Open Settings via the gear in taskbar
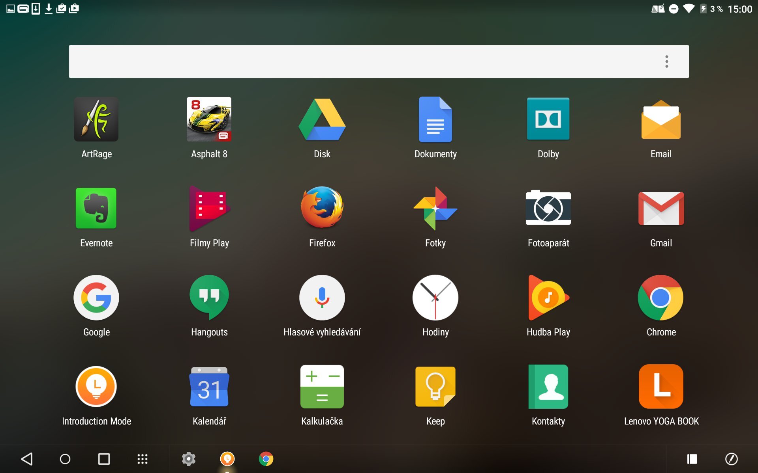758x473 pixels. pos(188,459)
